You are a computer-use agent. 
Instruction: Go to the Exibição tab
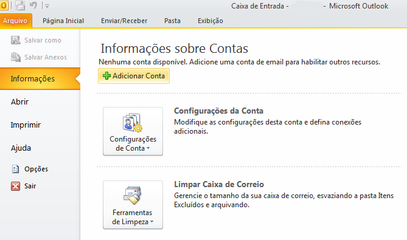210,21
